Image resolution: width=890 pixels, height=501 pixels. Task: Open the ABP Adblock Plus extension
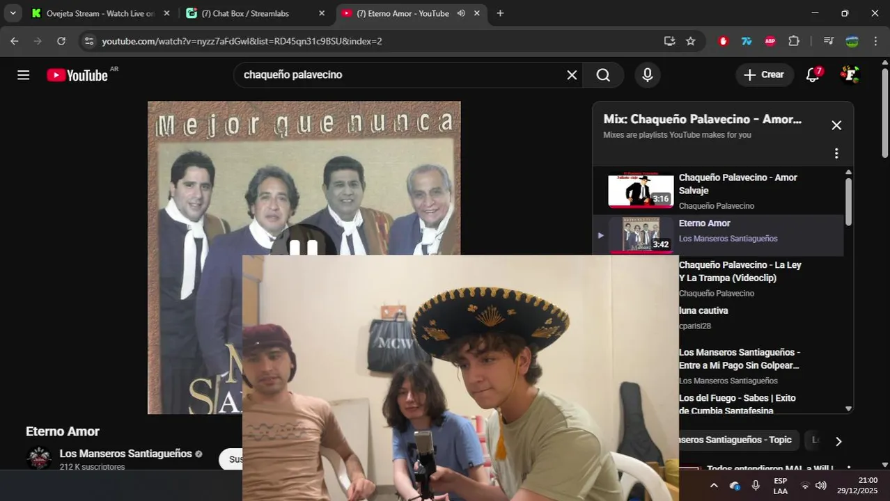[770, 41]
